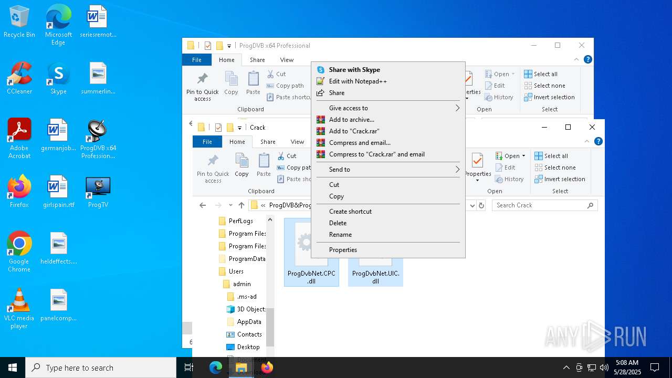Select PerfLogs folder in navigation tree
Viewport: 672px width, 378px height.
pos(240,221)
